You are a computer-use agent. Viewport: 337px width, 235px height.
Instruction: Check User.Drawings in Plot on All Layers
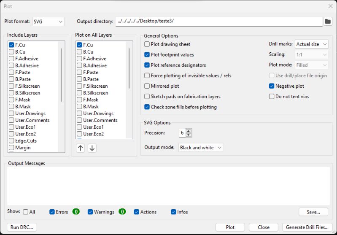(x=79, y=113)
